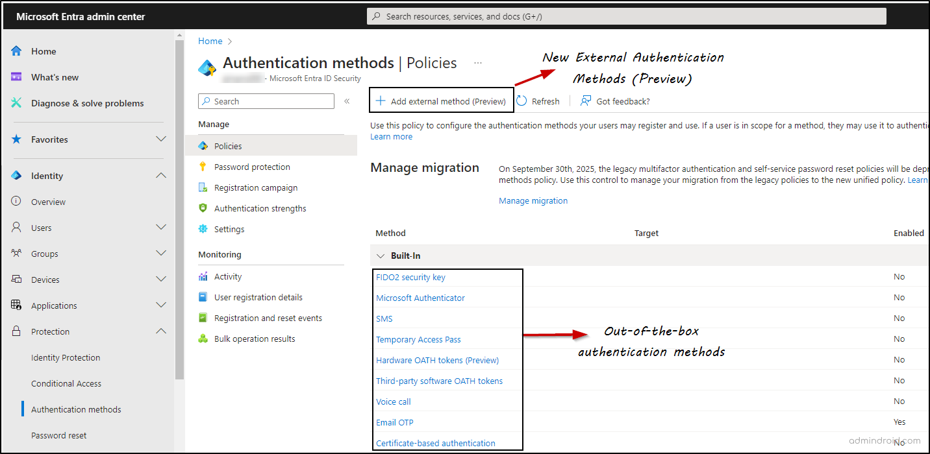Click the Settings gear icon under Manage
Viewport: 930px width, 454px height.
(205, 229)
